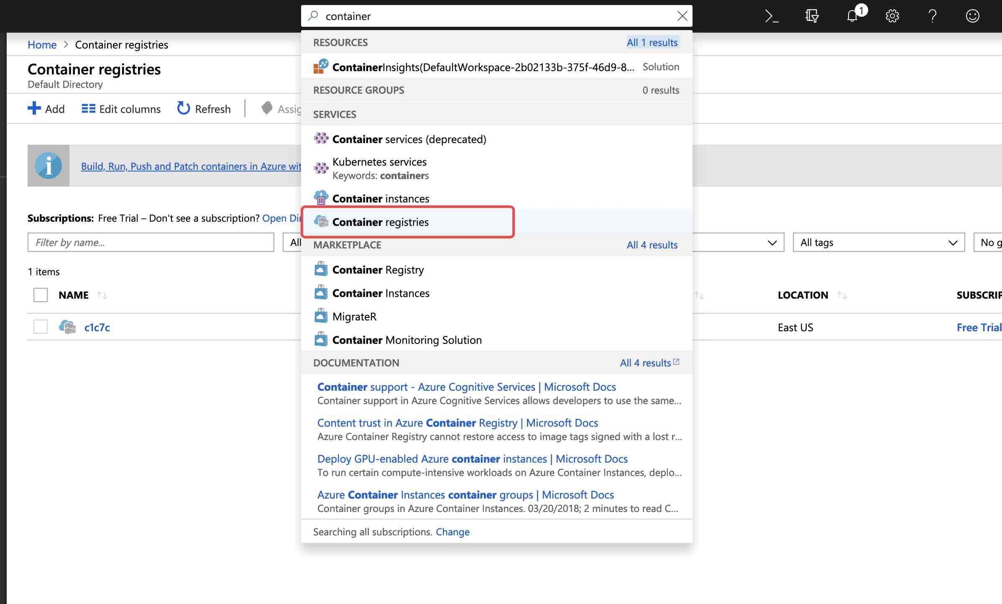Screen dimensions: 1002x604
Task: Open the notifications bell
Action: 853,16
